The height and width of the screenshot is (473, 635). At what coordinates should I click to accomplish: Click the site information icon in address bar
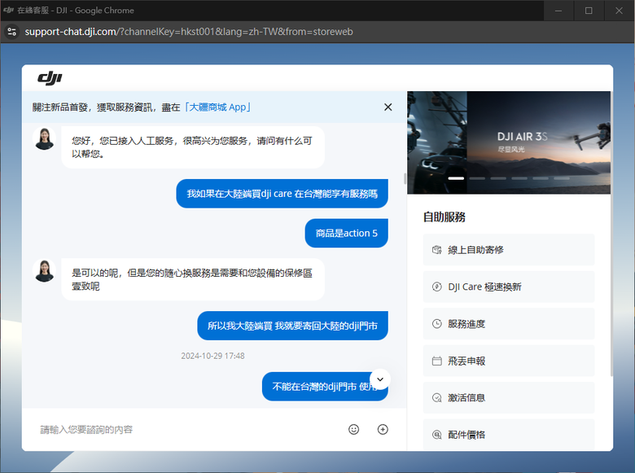click(11, 32)
